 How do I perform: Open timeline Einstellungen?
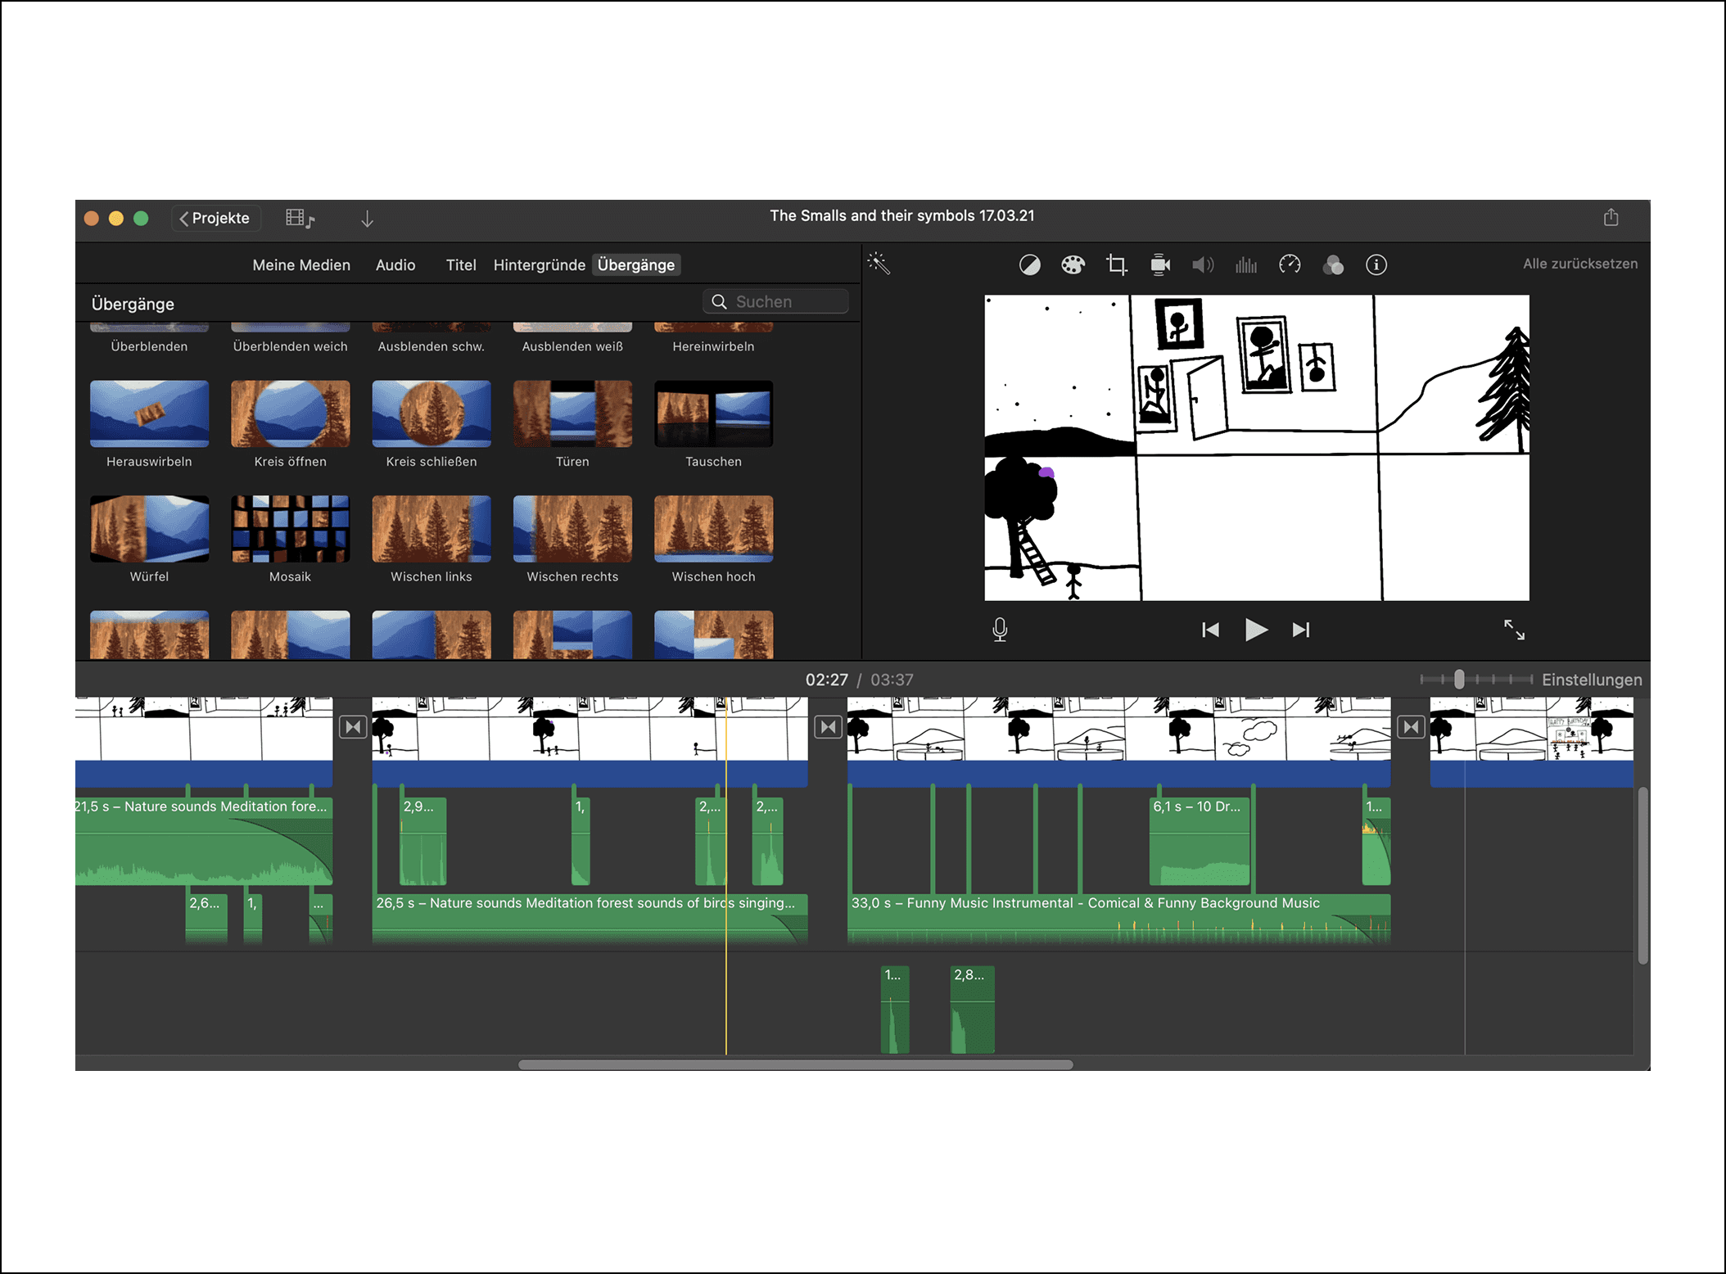(x=1592, y=680)
